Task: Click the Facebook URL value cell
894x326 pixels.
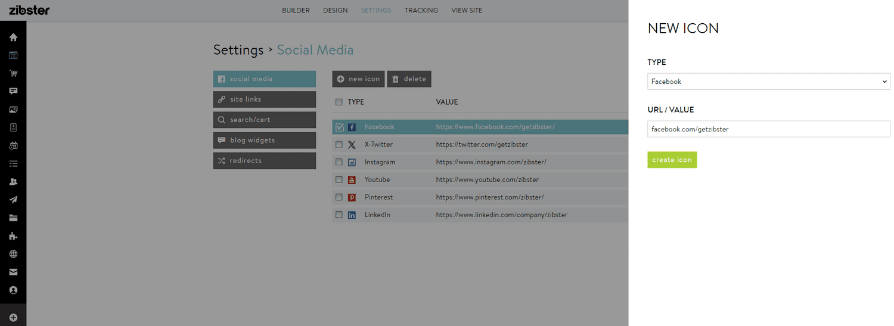Action: point(495,127)
